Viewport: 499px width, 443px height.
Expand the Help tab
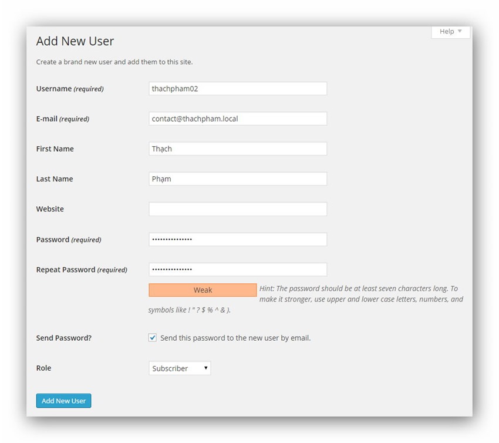coord(450,32)
